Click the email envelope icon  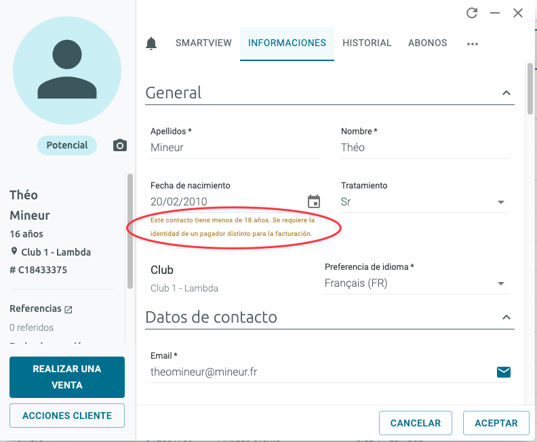coord(503,371)
